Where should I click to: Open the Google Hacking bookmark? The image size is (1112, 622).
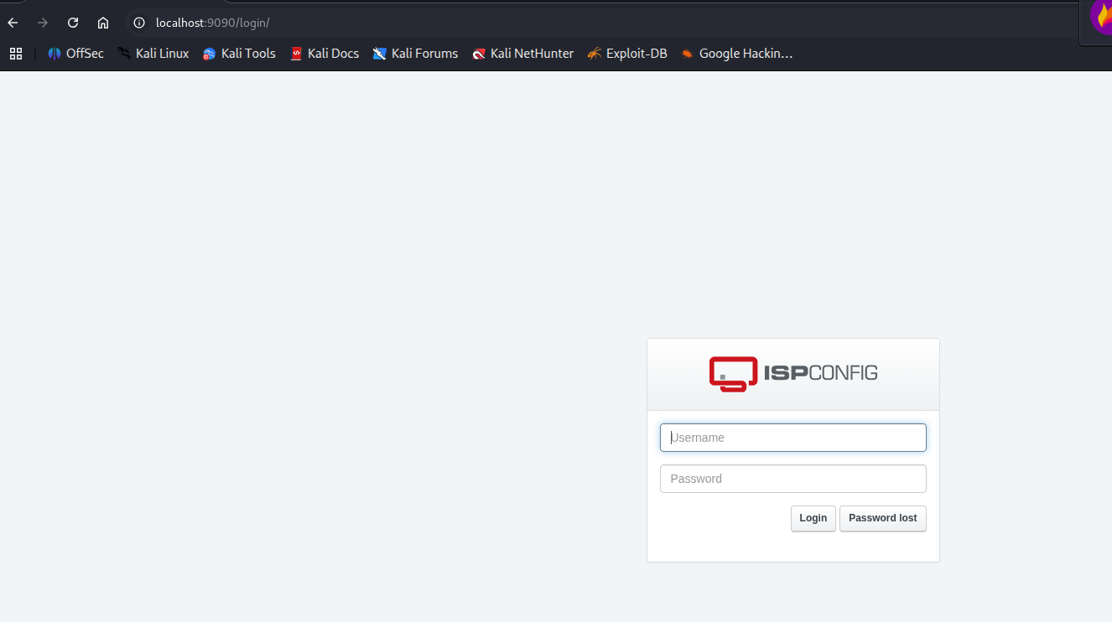click(x=736, y=54)
